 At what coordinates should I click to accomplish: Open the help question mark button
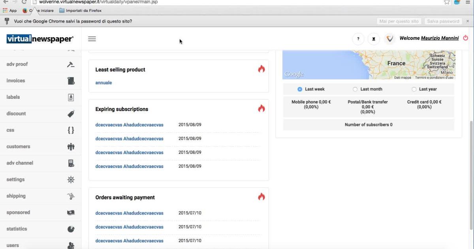coord(358,39)
